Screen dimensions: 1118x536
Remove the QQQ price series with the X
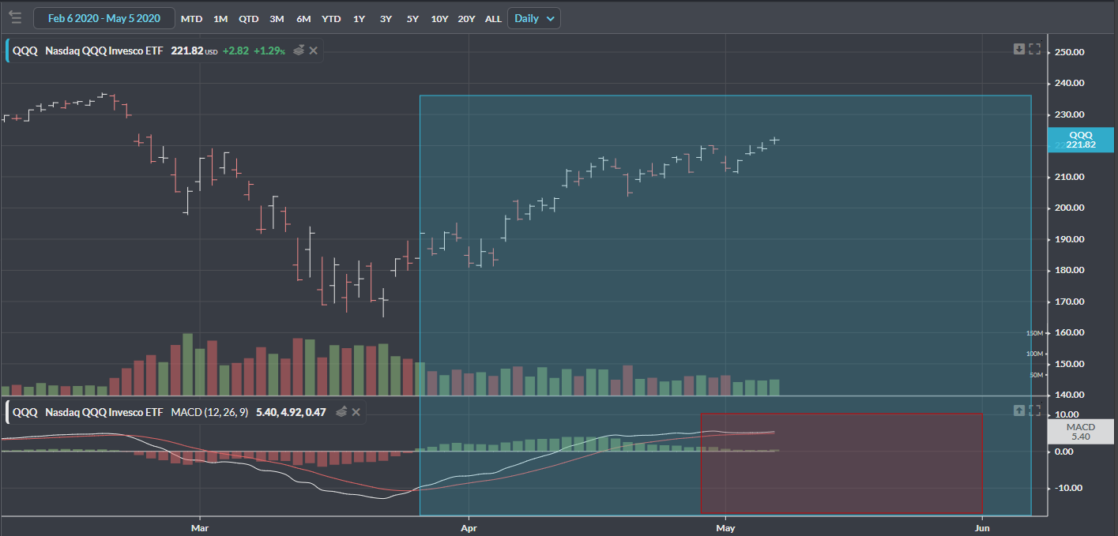(x=314, y=51)
